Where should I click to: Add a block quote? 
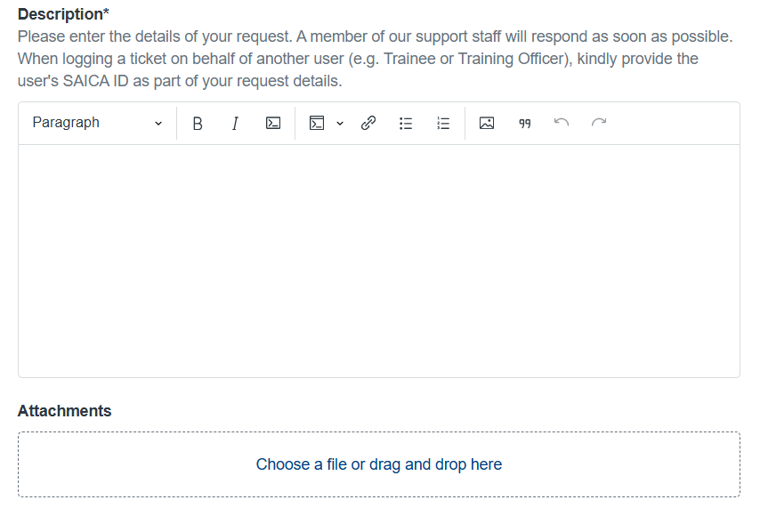click(525, 124)
